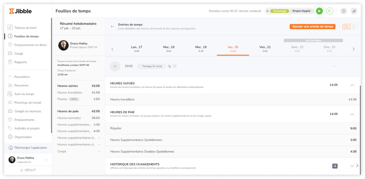Start the timer with the green play button
Screen dimensions: 365x179
(319, 11)
